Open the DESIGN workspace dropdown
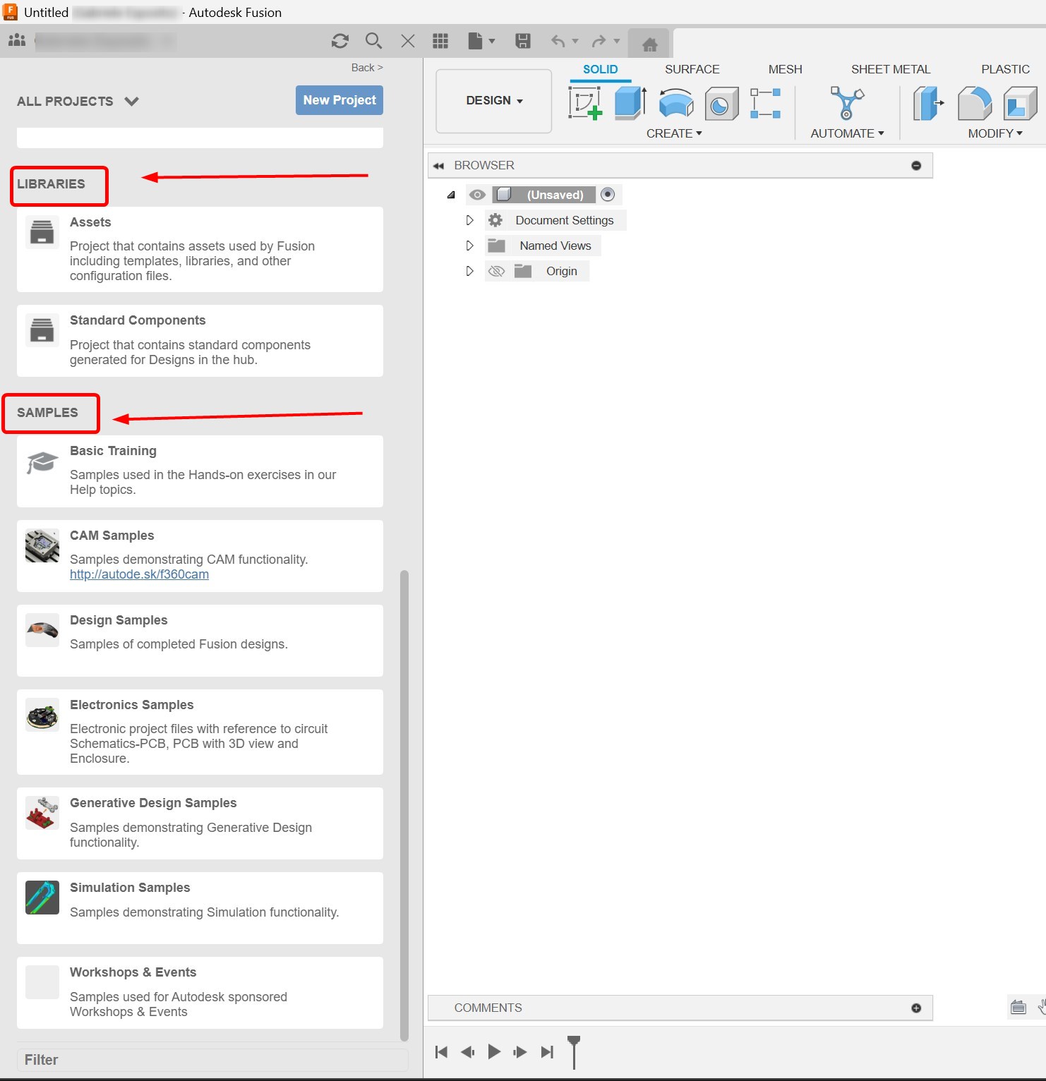This screenshot has width=1046, height=1081. tap(493, 101)
